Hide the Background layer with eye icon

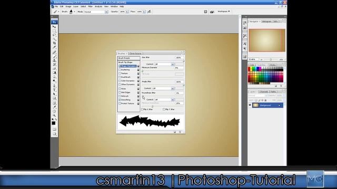pyautogui.click(x=250, y=105)
